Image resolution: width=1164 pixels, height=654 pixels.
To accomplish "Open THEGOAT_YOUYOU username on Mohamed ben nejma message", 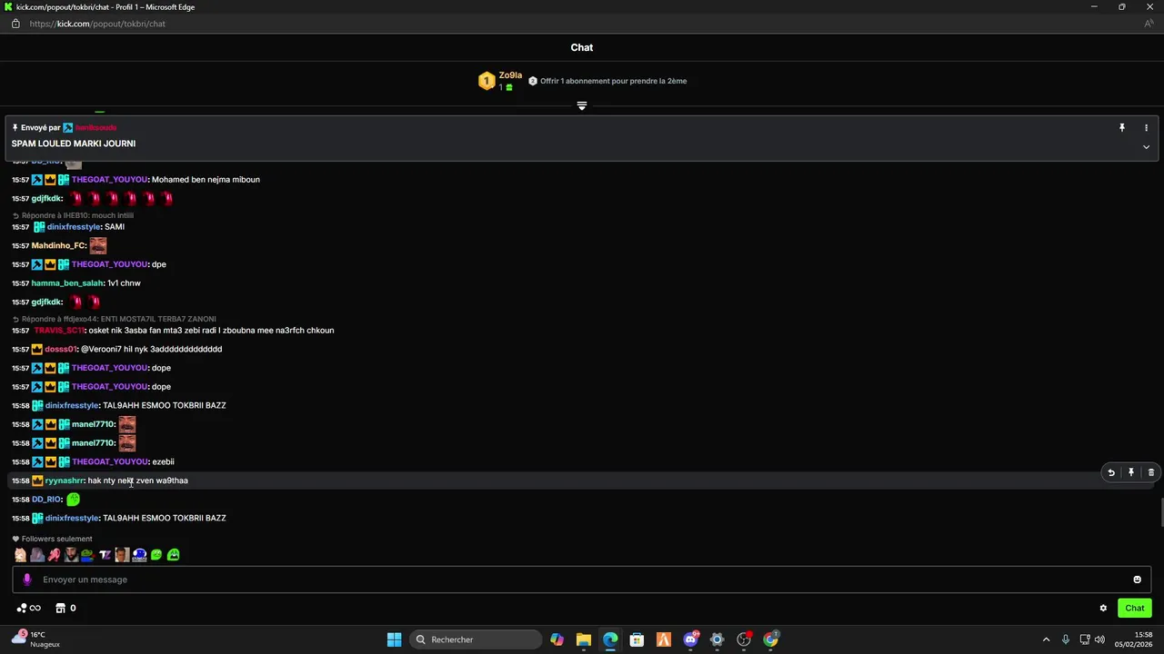I will [109, 180].
